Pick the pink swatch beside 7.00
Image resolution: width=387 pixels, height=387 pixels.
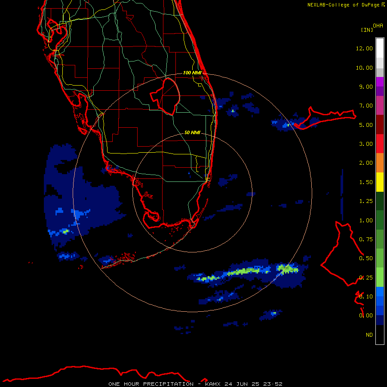click(x=380, y=105)
